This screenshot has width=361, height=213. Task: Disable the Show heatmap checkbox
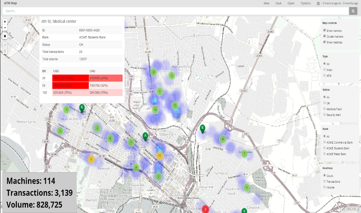pyautogui.click(x=324, y=42)
